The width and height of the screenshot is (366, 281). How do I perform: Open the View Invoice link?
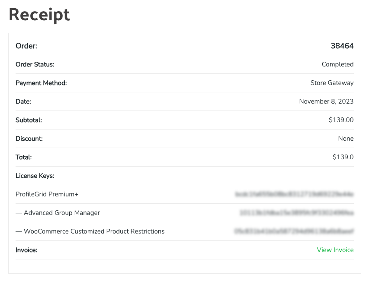pos(335,250)
